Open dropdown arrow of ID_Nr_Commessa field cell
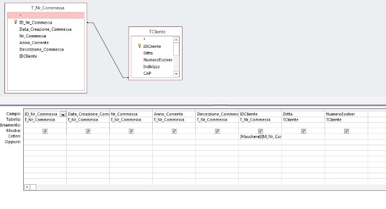Image resolution: width=386 pixels, height=209 pixels. tap(63, 114)
